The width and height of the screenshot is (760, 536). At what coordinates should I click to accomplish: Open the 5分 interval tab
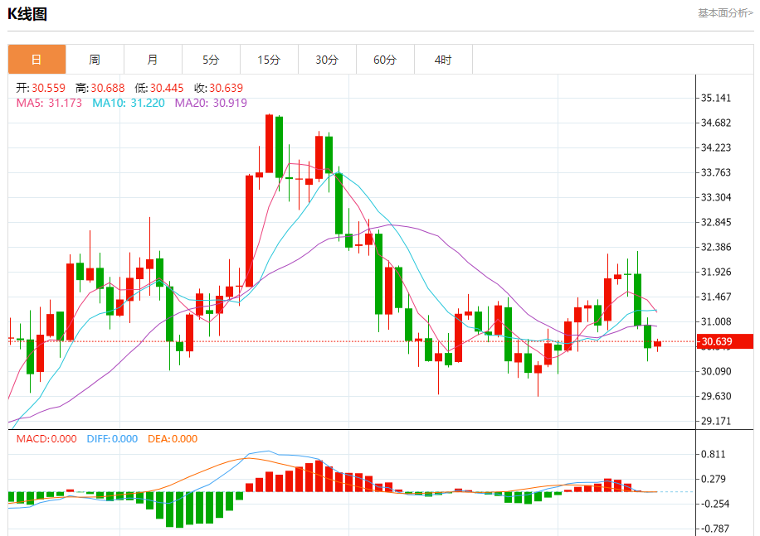tap(212, 60)
